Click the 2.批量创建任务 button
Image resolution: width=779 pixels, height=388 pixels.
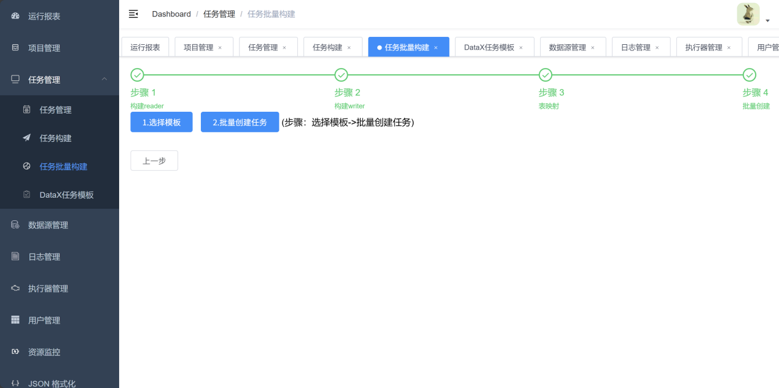pos(240,122)
